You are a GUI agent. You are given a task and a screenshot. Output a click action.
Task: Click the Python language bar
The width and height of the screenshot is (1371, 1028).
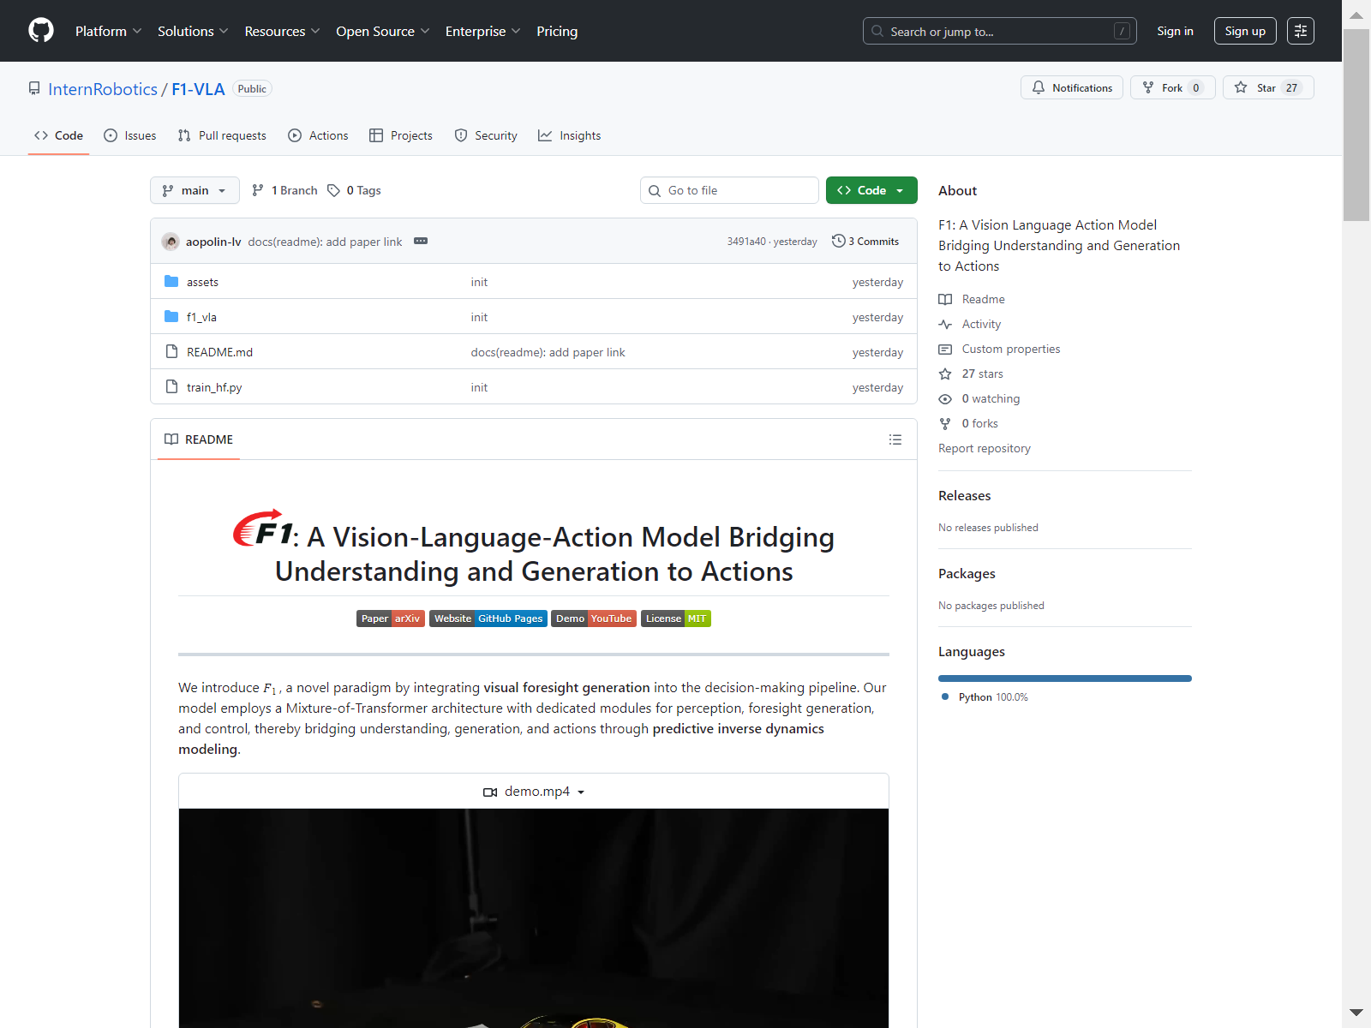click(x=1065, y=678)
